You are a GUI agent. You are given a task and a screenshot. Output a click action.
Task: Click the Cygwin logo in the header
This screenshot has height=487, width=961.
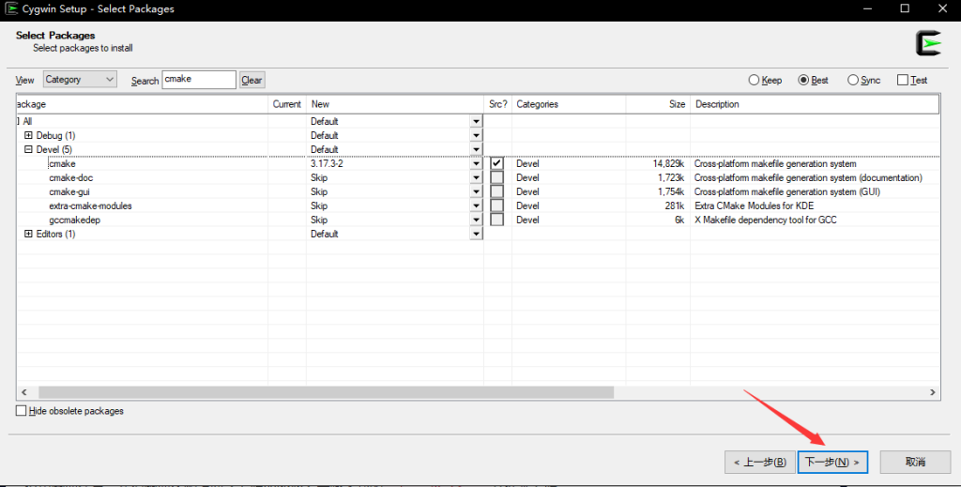tap(928, 43)
